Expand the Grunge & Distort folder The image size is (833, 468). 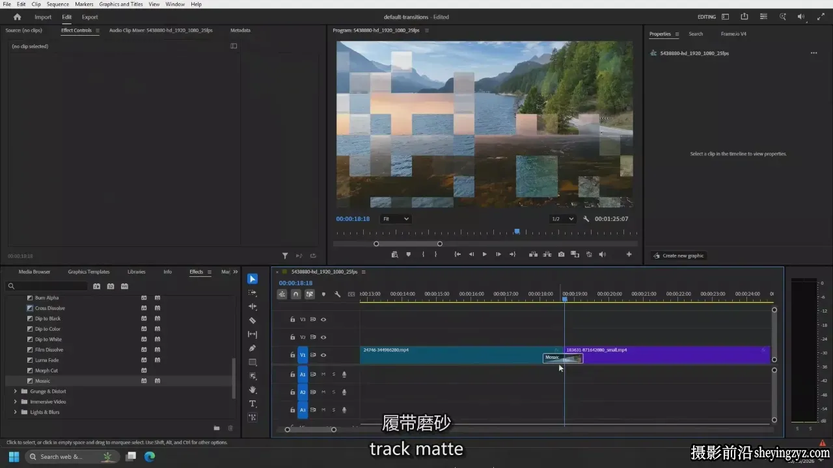tap(16, 391)
